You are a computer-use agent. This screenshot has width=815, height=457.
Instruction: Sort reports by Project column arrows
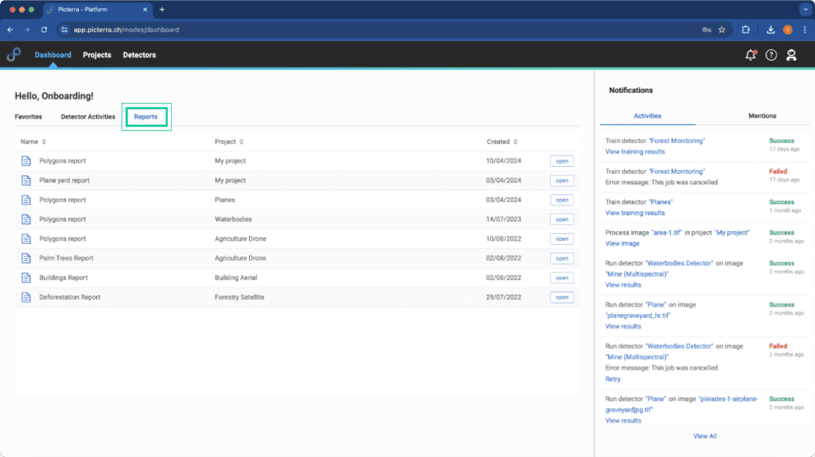point(241,141)
